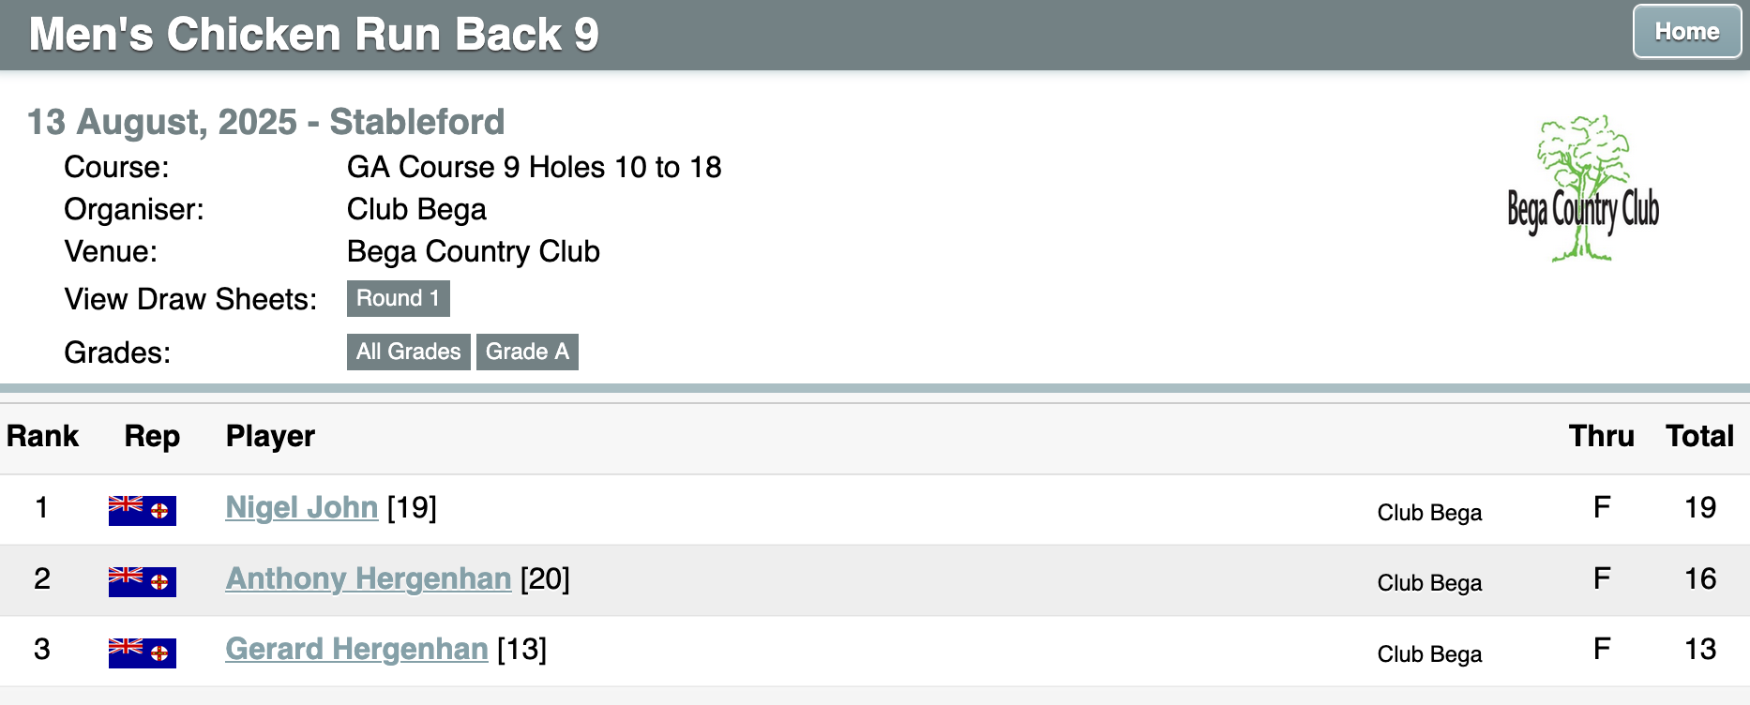Click the flag icon next to Nigel John
The height and width of the screenshot is (705, 1750).
(143, 510)
